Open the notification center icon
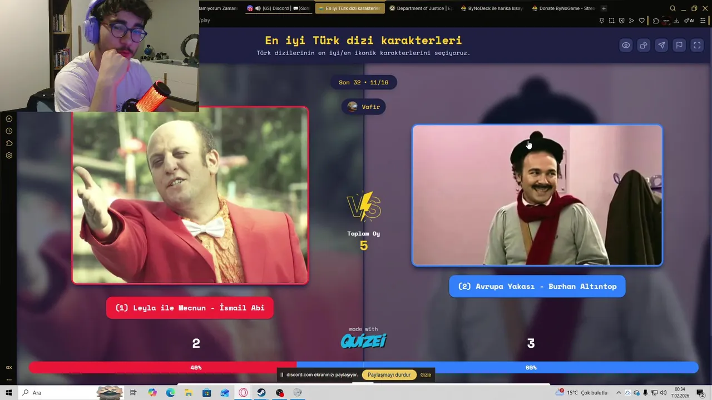The height and width of the screenshot is (400, 712). (x=700, y=393)
